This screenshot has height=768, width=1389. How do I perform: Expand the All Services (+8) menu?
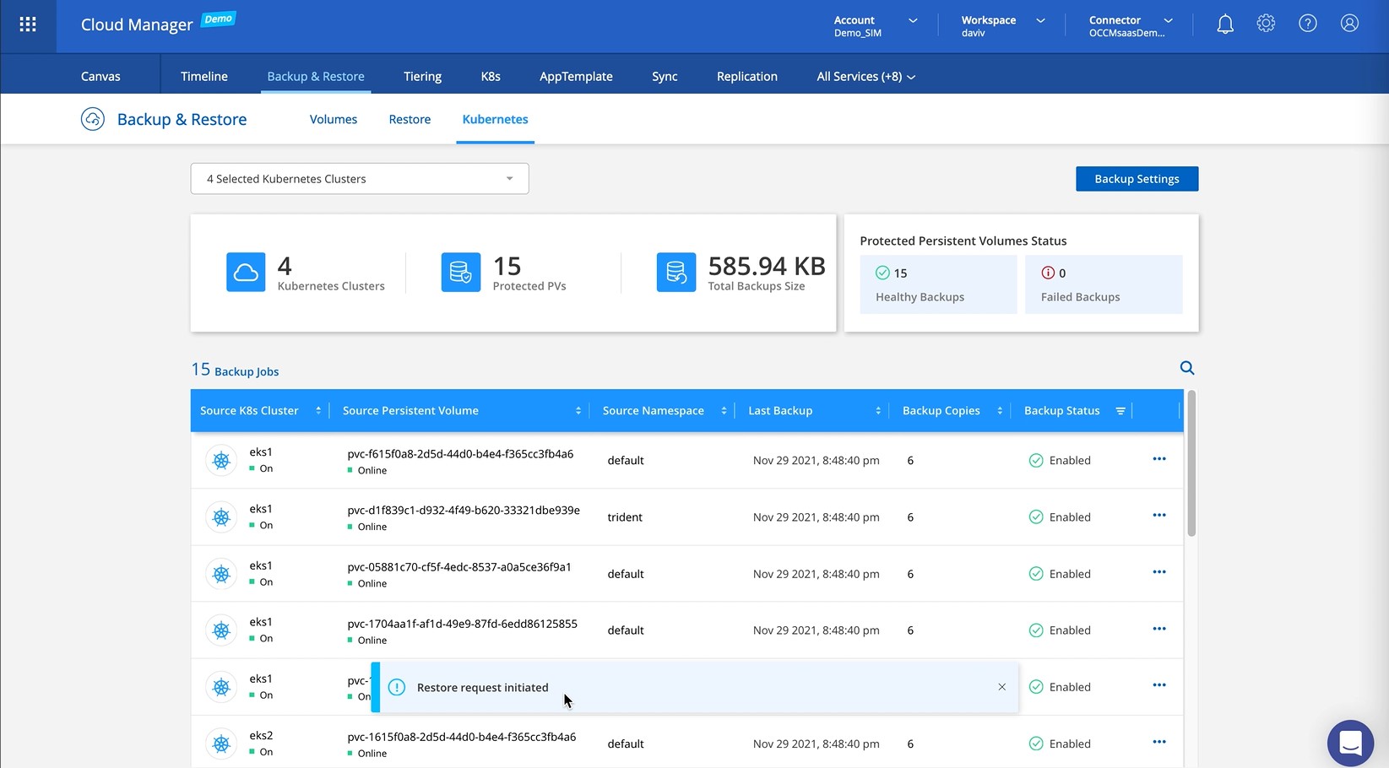coord(865,77)
